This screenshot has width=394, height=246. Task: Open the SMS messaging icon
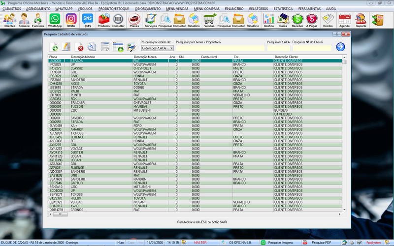(x=88, y=20)
